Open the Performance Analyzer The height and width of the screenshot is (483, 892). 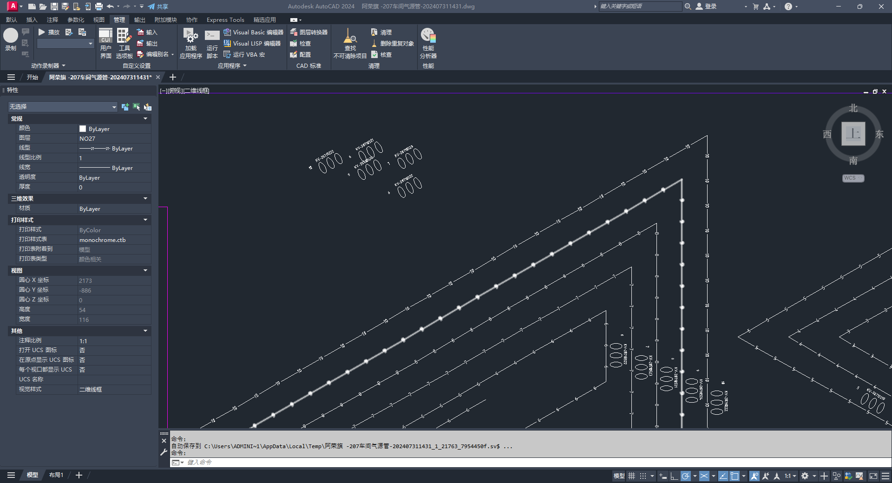point(428,43)
